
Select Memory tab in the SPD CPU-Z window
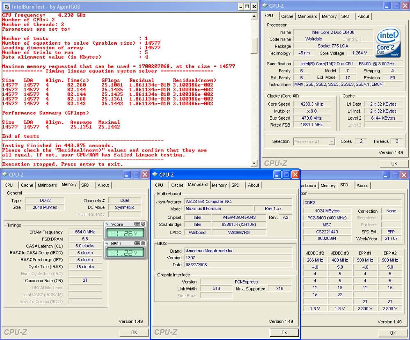(x=328, y=186)
